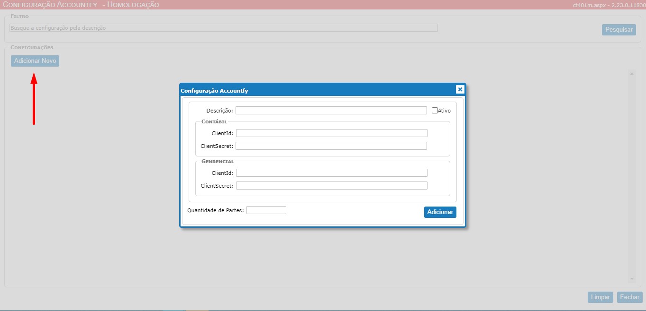
Task: Select the Genrencial ClientSecret field
Action: (x=331, y=186)
